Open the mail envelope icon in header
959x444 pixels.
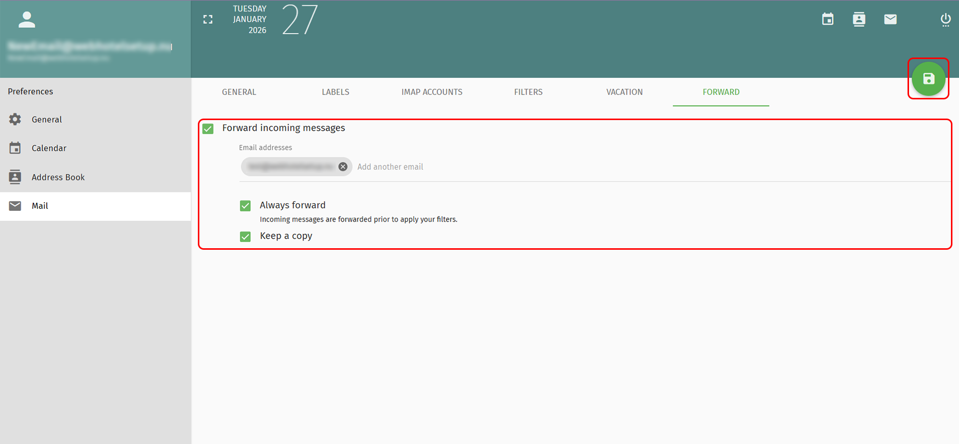(x=890, y=19)
